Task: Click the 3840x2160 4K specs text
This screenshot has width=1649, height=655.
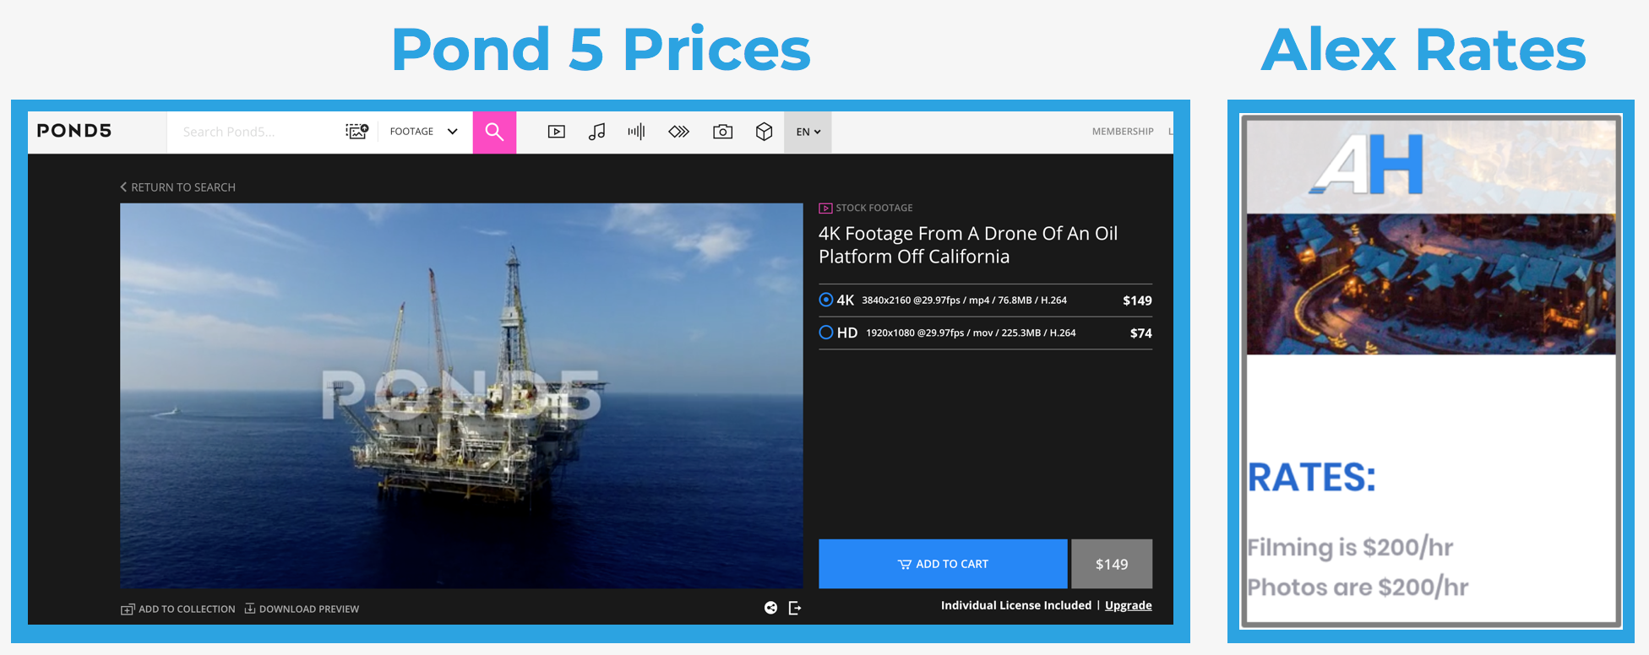Action: [964, 300]
